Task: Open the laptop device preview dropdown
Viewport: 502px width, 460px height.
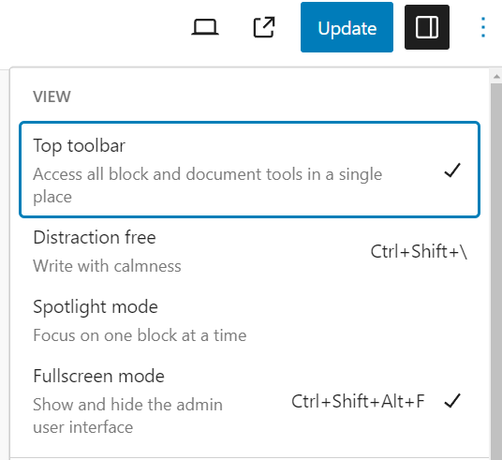Action: 205,27
